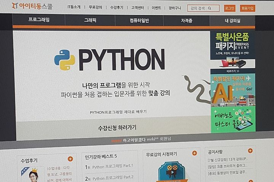The image size is (274, 182).
Task: Click the 인기강좌 베스트 5 heading
Action: click(x=101, y=156)
